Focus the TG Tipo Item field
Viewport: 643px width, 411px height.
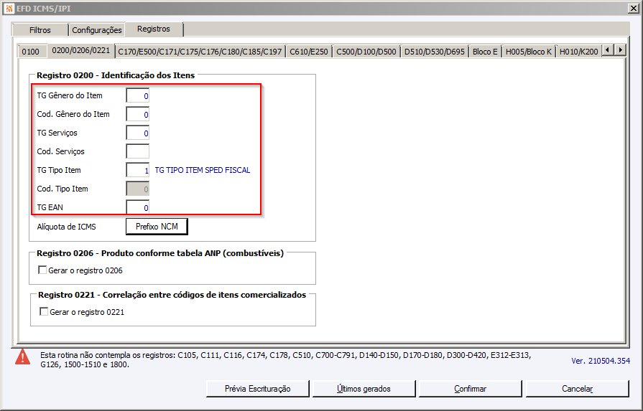(x=137, y=170)
